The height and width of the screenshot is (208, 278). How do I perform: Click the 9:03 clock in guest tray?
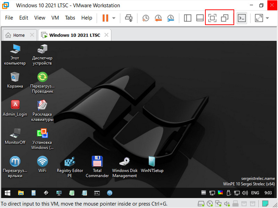click(x=268, y=193)
